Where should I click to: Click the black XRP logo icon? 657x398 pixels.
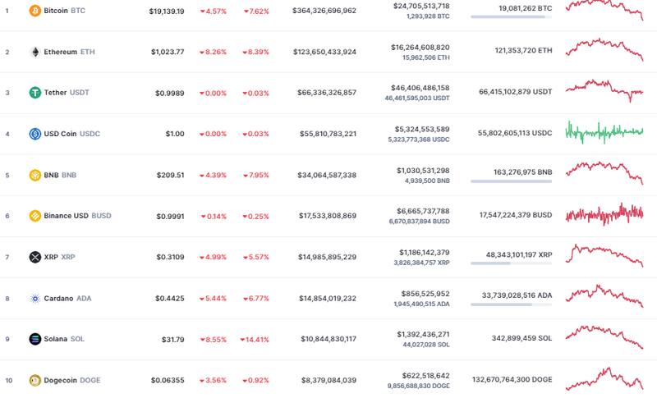tap(34, 257)
